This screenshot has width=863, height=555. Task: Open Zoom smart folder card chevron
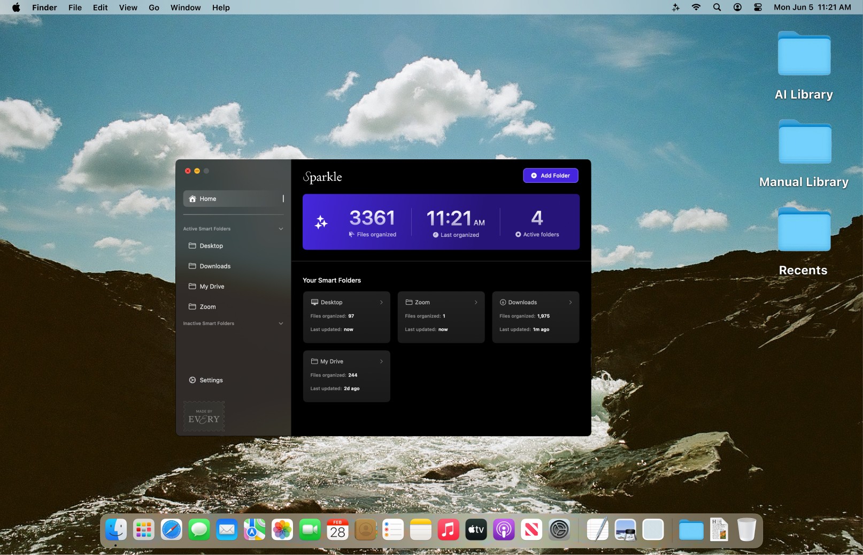coord(476,303)
